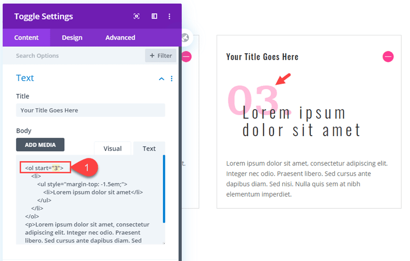Click the Title label above the input

[22, 96]
